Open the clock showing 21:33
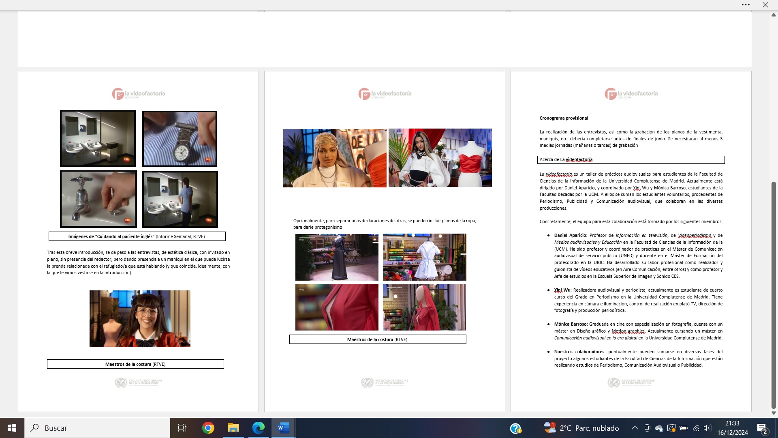This screenshot has height=438, width=778. click(733, 428)
